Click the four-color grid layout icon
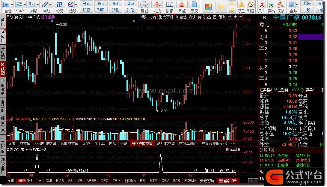Screen dimensions: 327x187 [208, 7]
